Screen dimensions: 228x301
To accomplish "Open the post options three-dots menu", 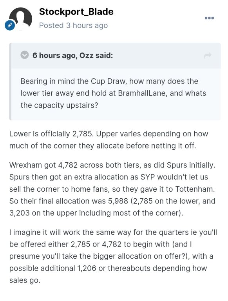I will (209, 18).
